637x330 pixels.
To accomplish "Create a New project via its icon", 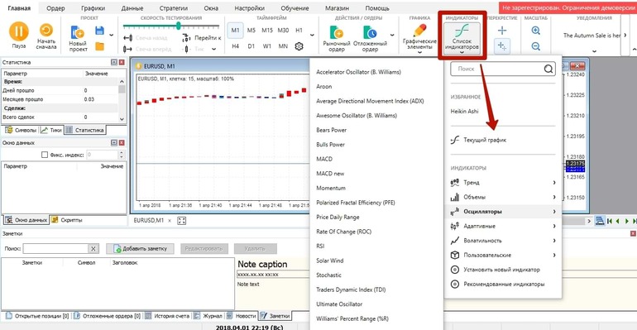I will point(77,32).
